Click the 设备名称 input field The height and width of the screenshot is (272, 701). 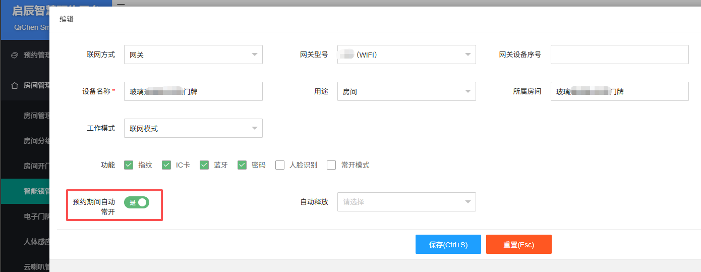click(x=193, y=91)
